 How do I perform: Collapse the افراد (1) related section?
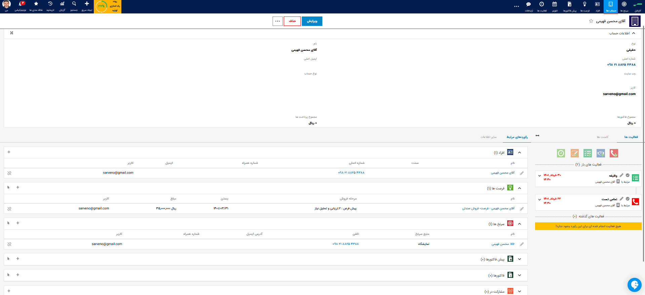point(520,153)
